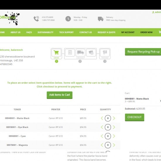Click the Office Ink splatter logo
Image resolution: width=161 pixels, height=161 pixels.
[10, 18]
